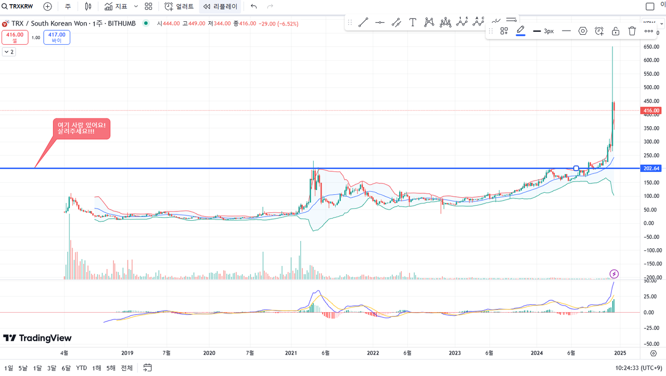
Task: Click the purple lightning event marker
Action: click(x=614, y=274)
